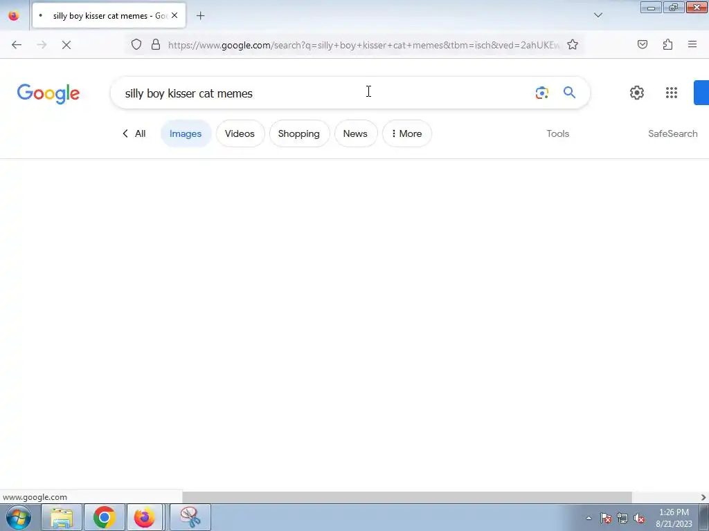The width and height of the screenshot is (709, 531).
Task: Show hidden system tray icons
Action: 589,518
